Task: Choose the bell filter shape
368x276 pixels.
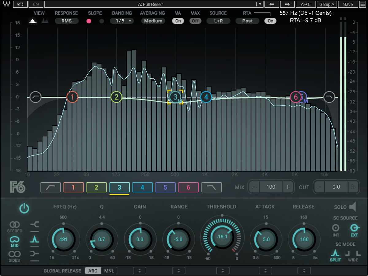Action: click(x=35, y=240)
